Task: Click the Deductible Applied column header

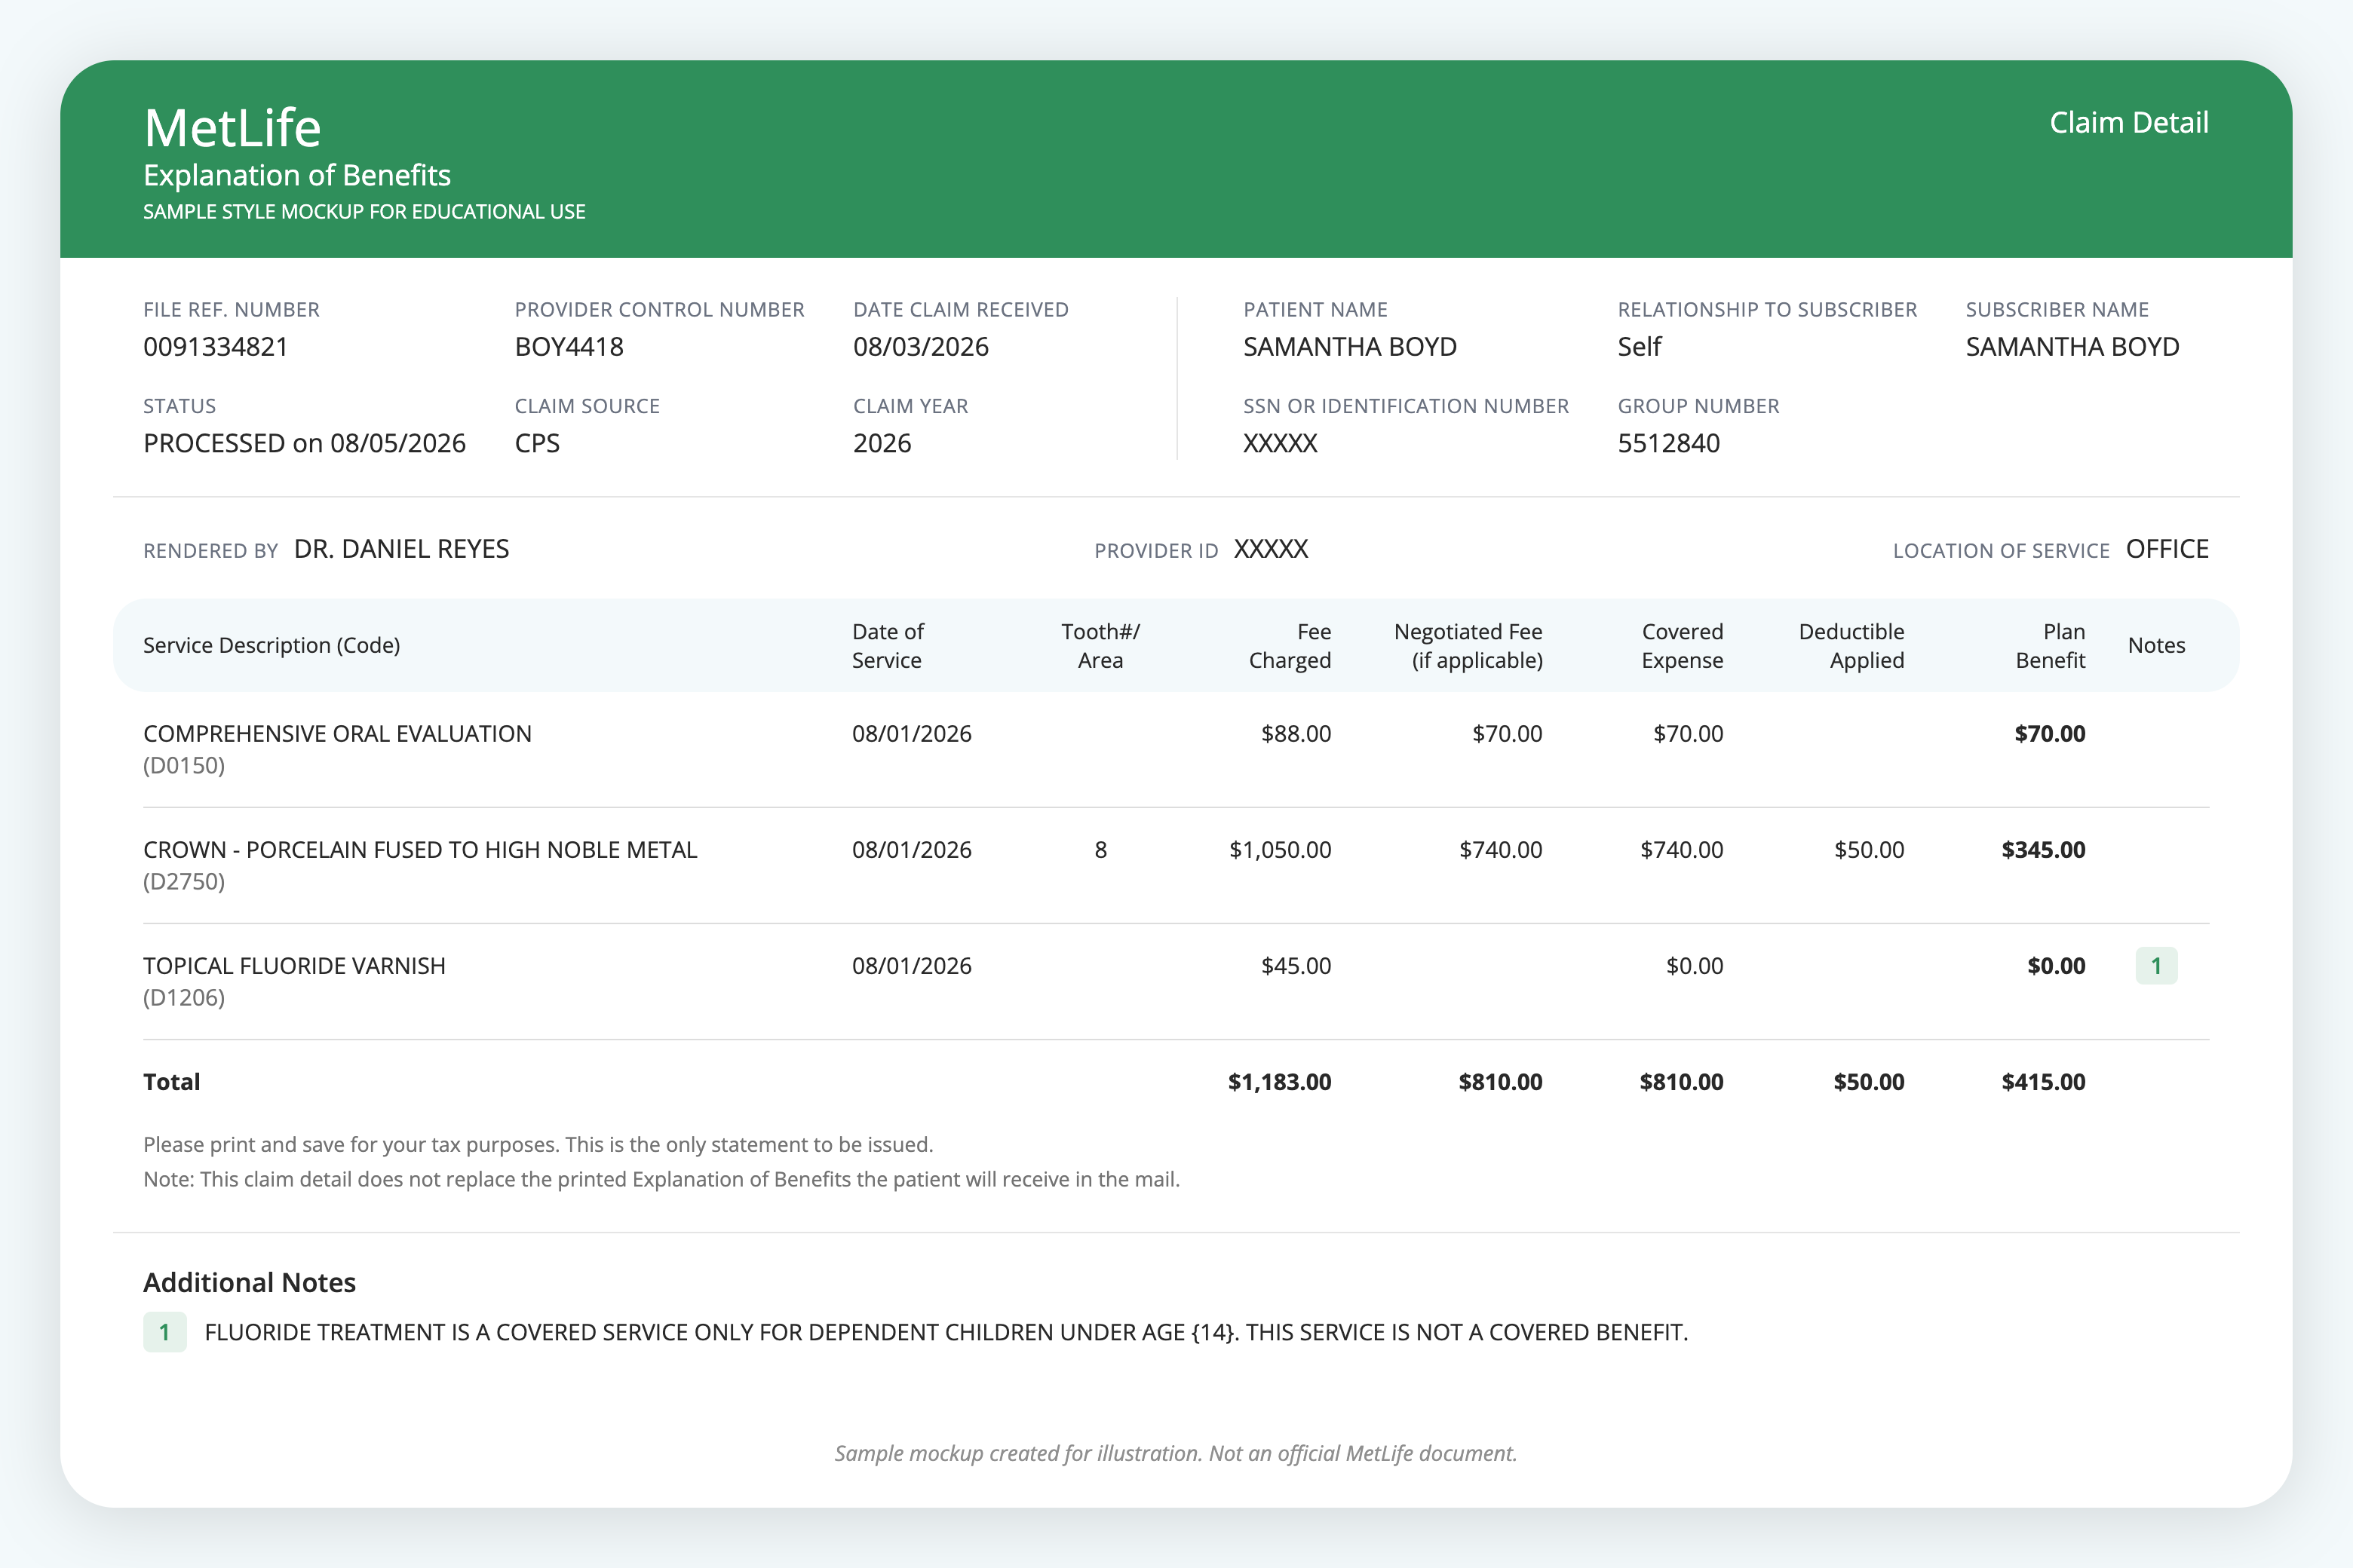Action: pyautogui.click(x=1851, y=645)
